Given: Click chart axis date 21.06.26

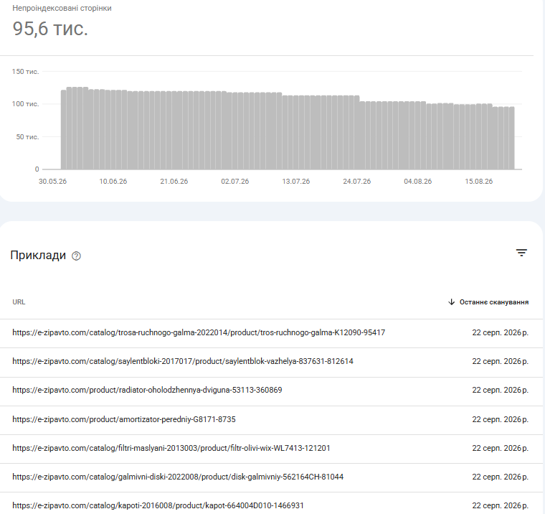Looking at the screenshot, I should click(x=174, y=182).
